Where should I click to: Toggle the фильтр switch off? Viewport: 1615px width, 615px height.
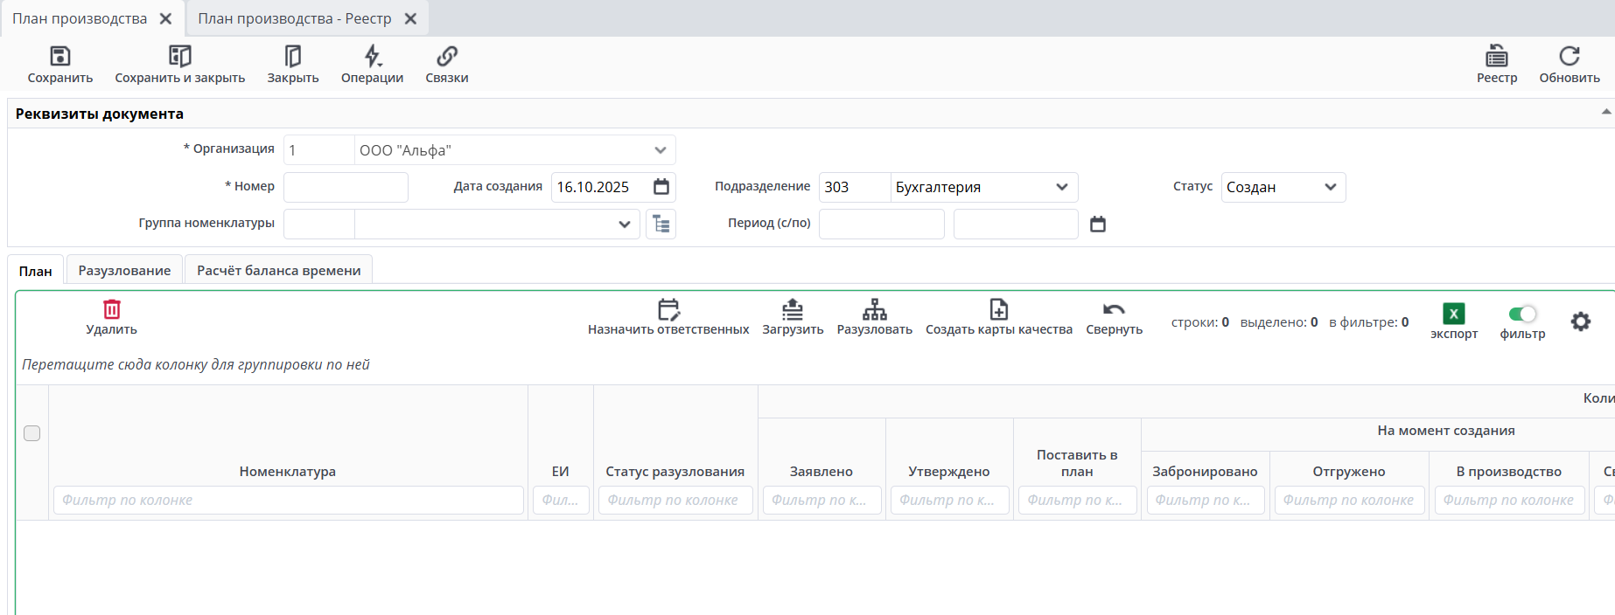(x=1522, y=314)
